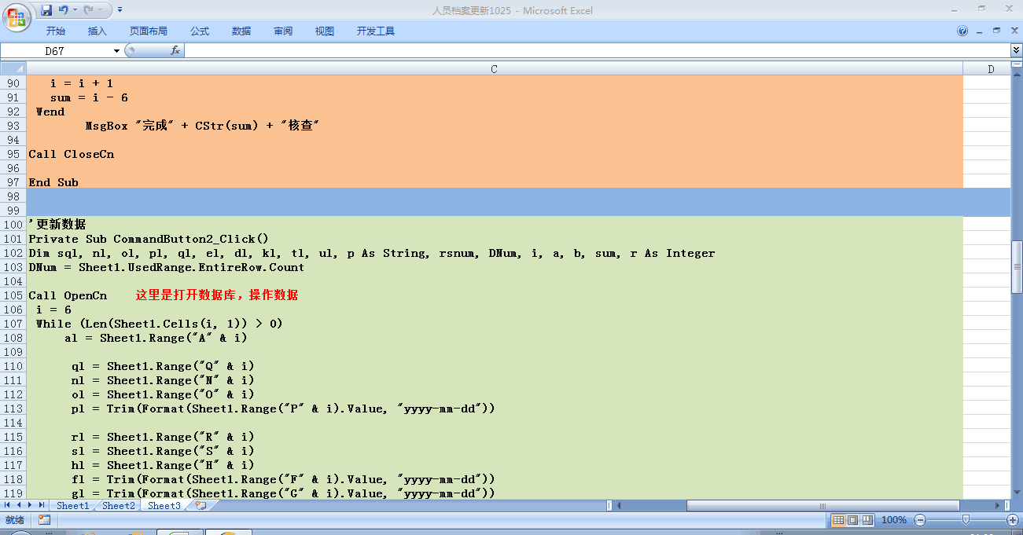
Task: Click the zoom slider handle
Action: [966, 520]
